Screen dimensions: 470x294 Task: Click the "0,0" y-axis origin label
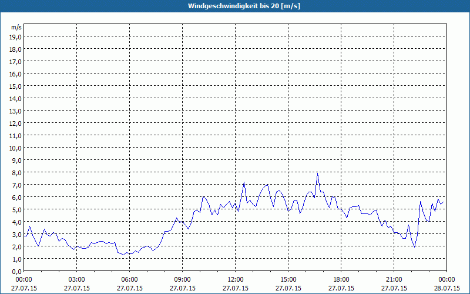(16, 272)
